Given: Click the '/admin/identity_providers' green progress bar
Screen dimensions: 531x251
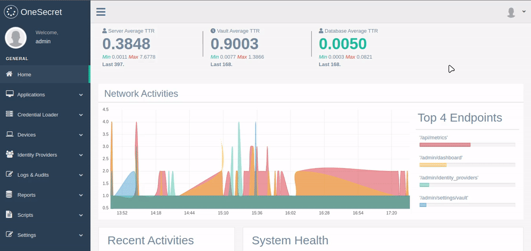Looking at the screenshot, I should click(x=424, y=185).
